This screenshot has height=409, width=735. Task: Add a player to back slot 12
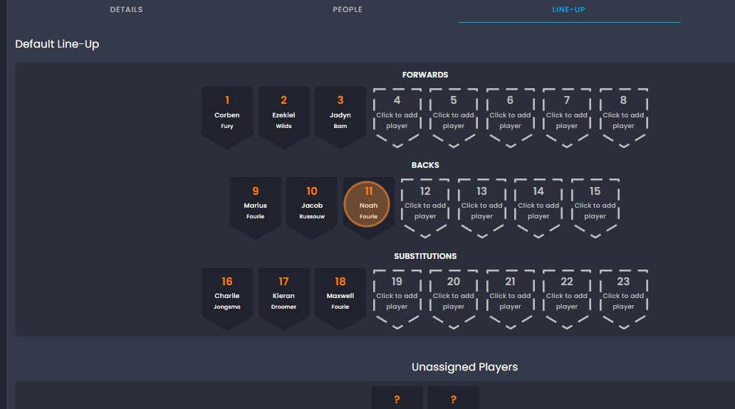425,208
